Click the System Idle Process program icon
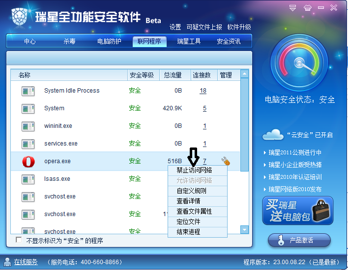This screenshot has height=270, width=348. tap(28, 91)
